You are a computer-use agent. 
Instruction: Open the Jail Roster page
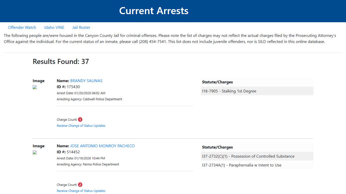point(81,27)
